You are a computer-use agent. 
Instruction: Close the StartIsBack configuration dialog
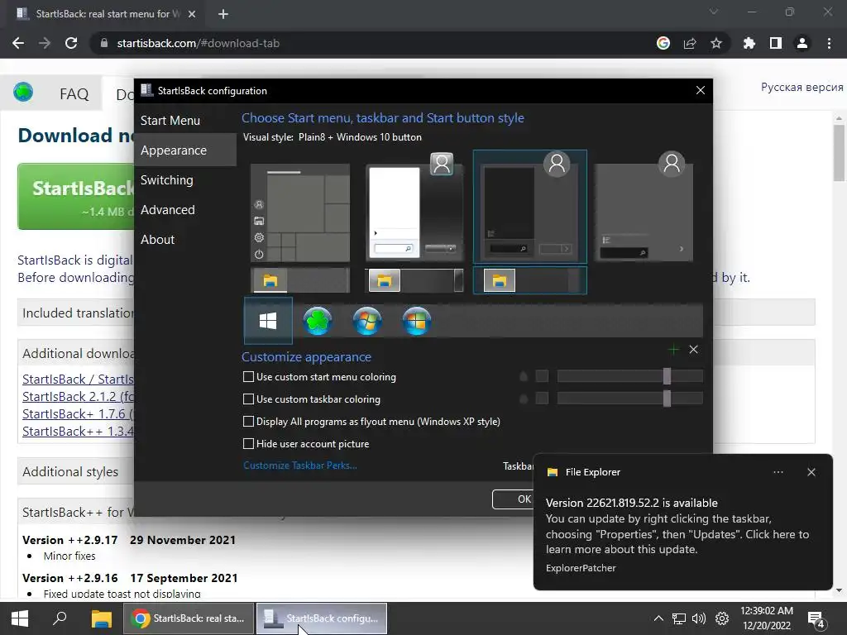700,90
